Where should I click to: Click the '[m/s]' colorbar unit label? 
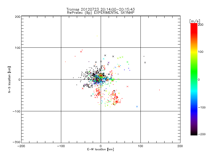pos(195,21)
